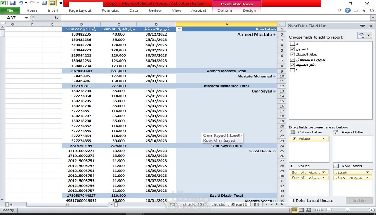Click the Insert Worksheet tab icon
376x215 pixels.
172,205
